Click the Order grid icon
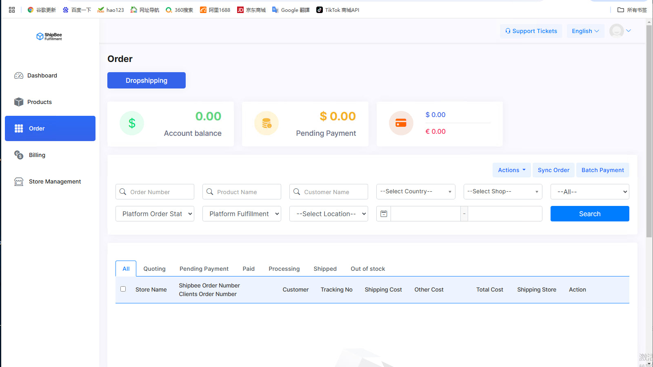653x367 pixels. 19,128
